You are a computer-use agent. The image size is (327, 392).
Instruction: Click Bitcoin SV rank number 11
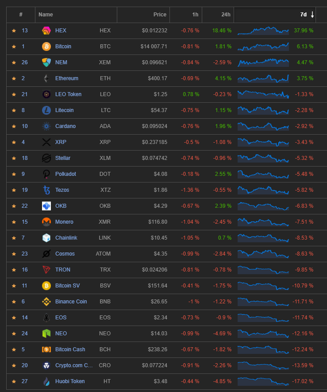pos(24,286)
